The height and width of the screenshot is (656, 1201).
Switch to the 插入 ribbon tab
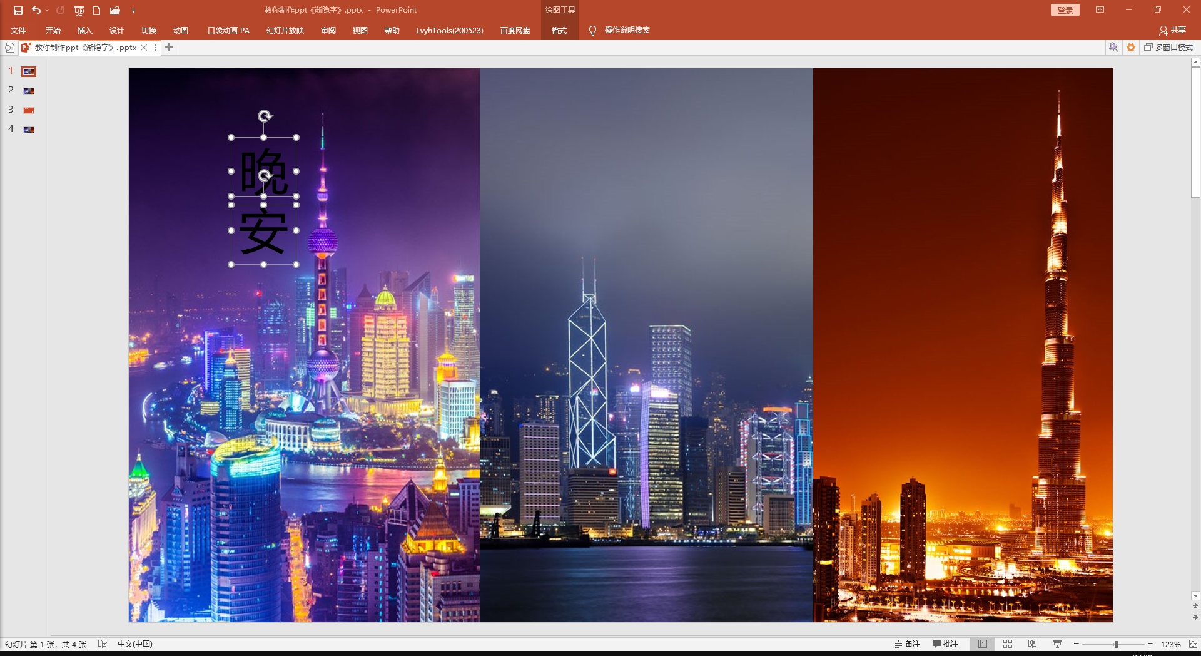tap(84, 30)
